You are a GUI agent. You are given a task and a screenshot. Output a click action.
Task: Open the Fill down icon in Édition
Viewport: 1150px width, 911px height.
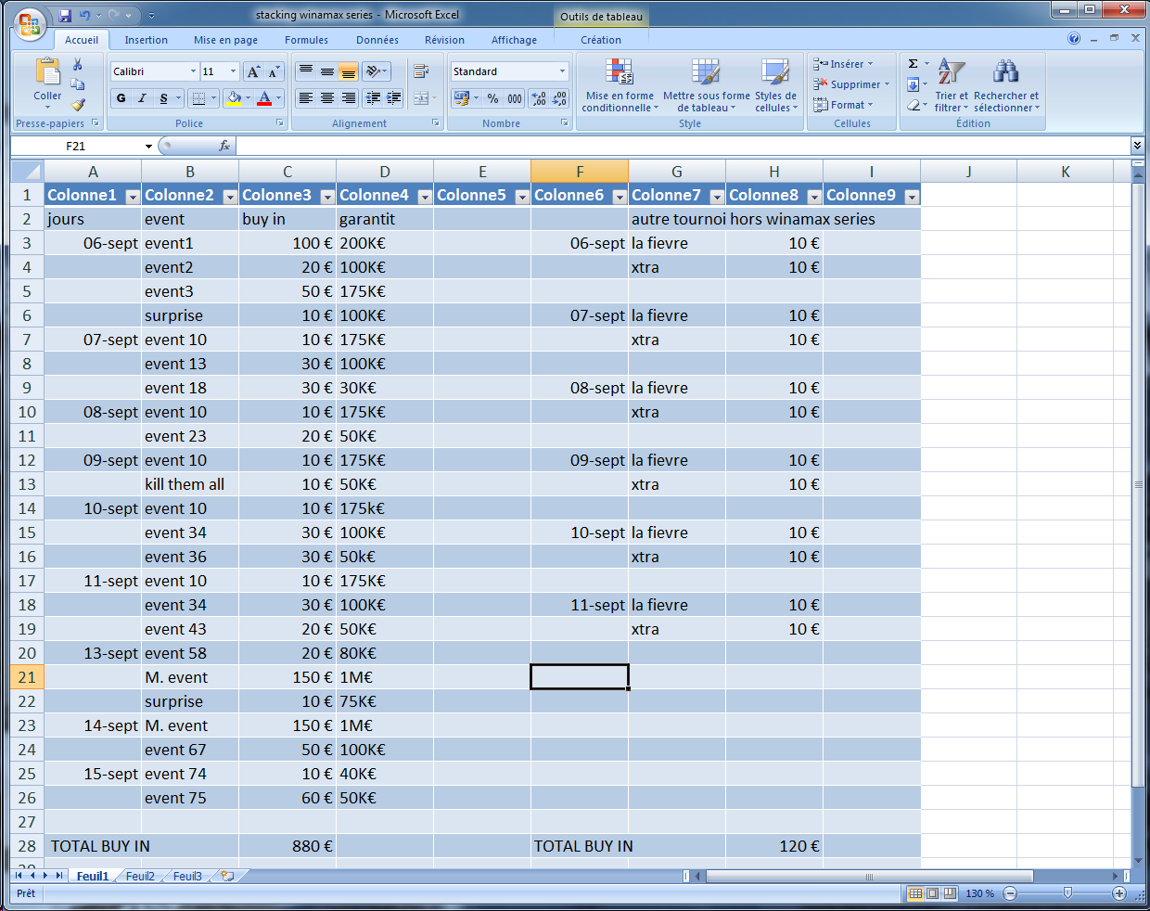tap(914, 84)
